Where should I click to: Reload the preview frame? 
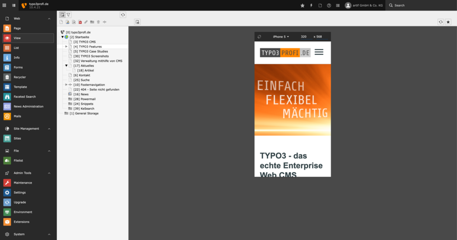[x=441, y=22]
